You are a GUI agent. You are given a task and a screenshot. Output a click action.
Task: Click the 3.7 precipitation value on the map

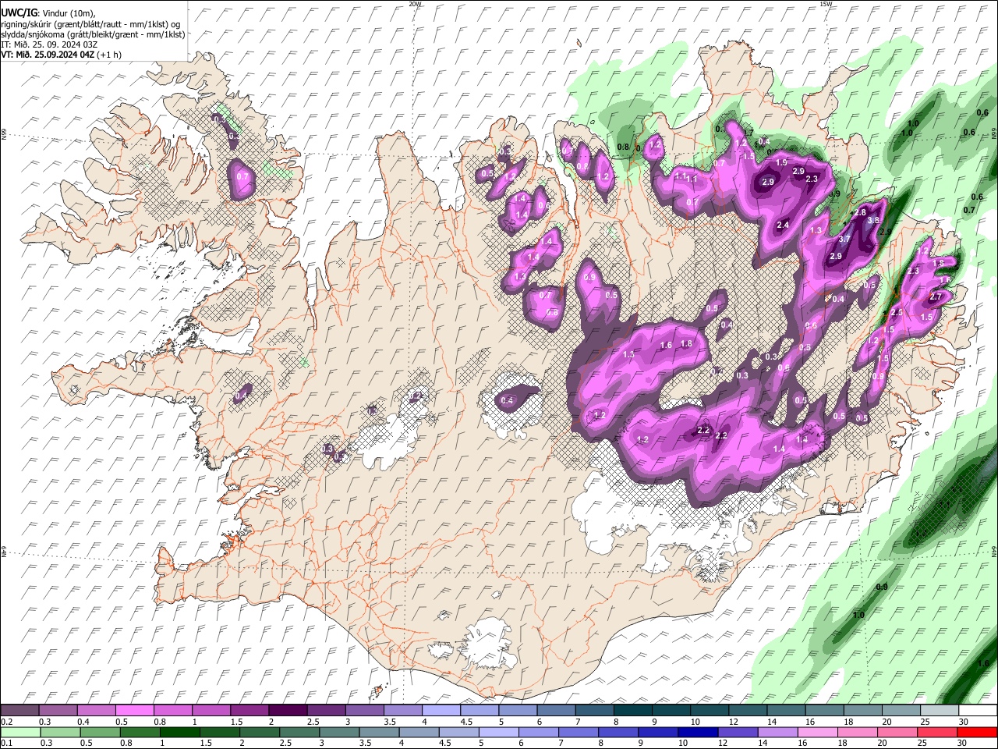coord(844,240)
